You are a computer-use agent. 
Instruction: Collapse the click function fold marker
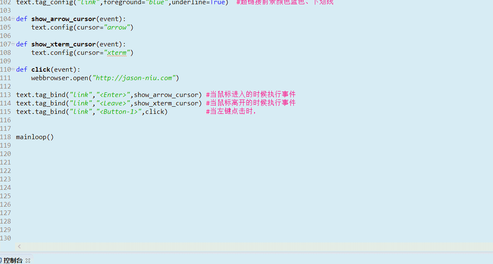pos(13,69)
